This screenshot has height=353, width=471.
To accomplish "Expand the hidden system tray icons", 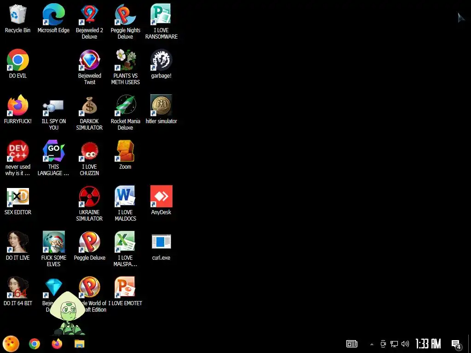I will pos(372,344).
